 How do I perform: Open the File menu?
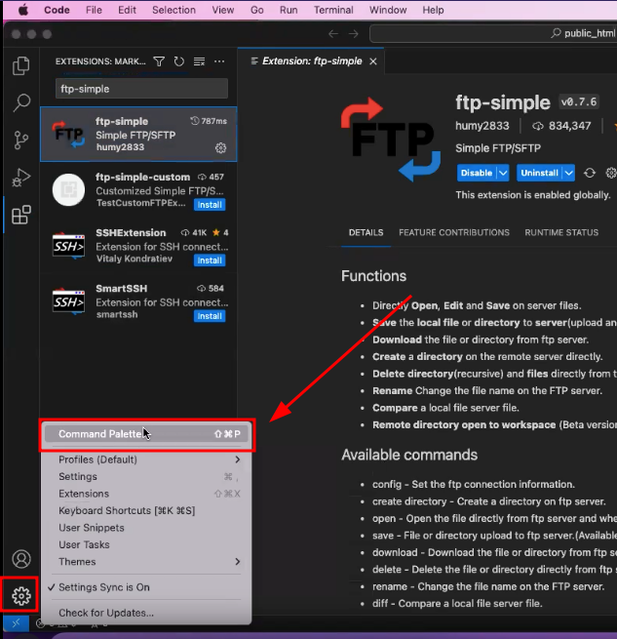(94, 10)
